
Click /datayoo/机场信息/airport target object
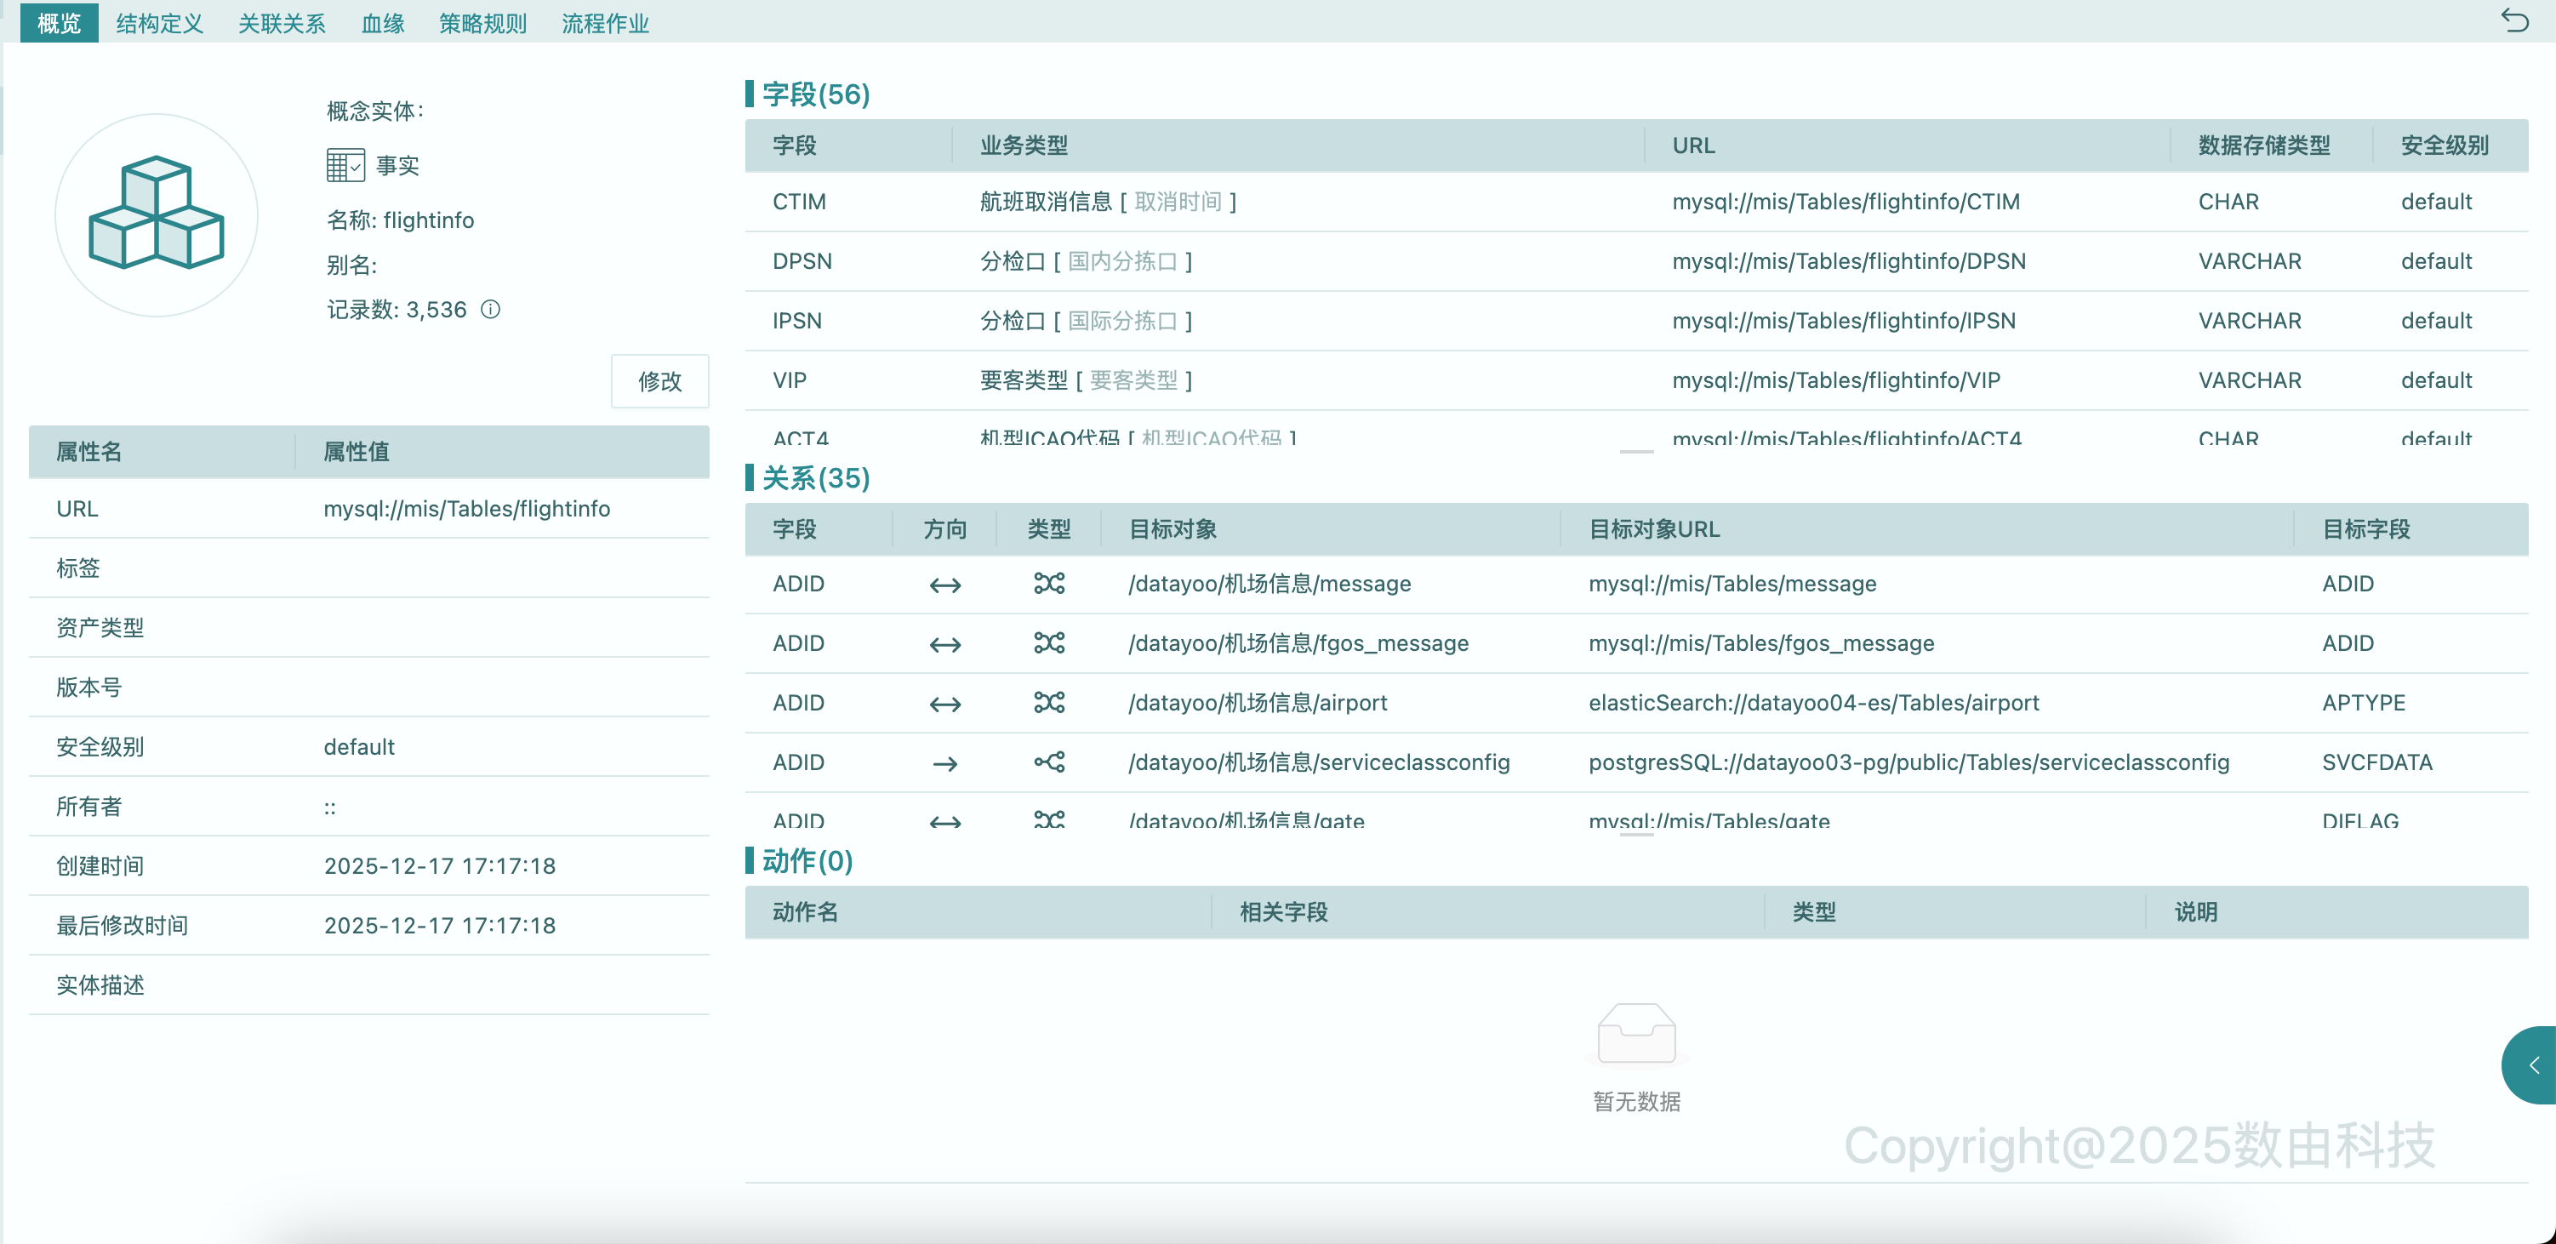tap(1258, 702)
